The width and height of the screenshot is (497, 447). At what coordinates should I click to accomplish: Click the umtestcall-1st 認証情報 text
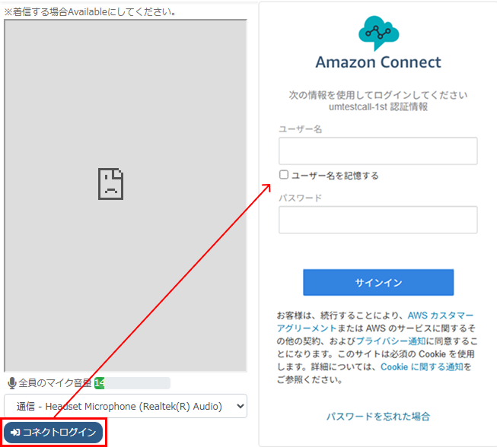pyautogui.click(x=378, y=107)
